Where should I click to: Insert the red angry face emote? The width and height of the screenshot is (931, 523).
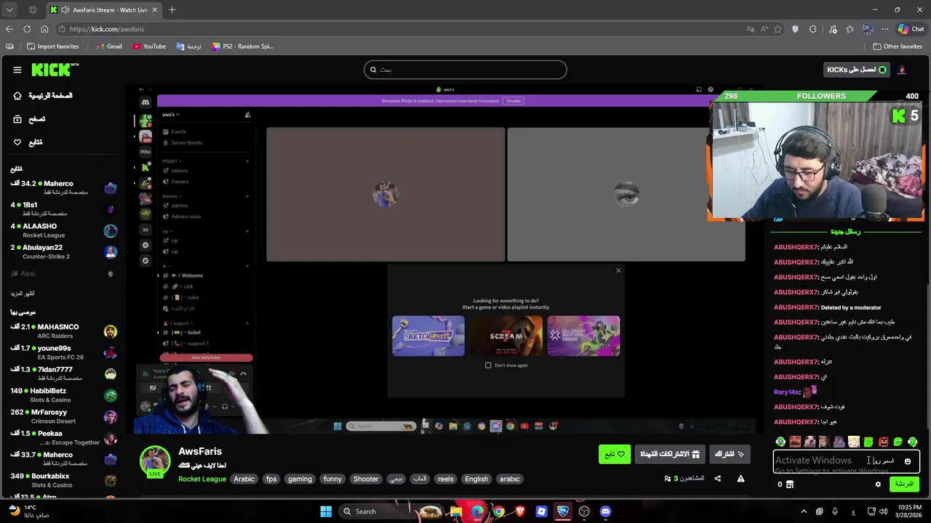[x=883, y=442]
